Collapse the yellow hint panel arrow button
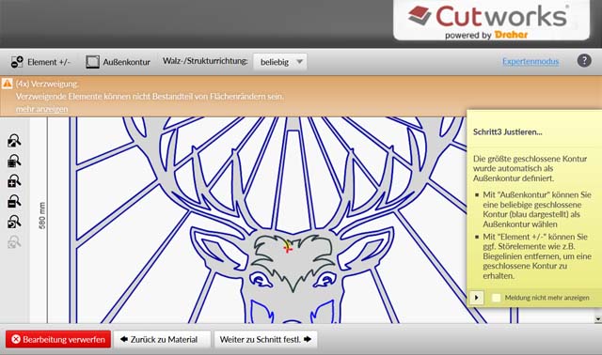This screenshot has height=355, width=602. coord(477,298)
